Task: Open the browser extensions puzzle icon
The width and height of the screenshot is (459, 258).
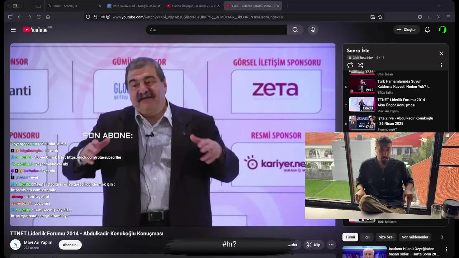Action: tap(430, 17)
